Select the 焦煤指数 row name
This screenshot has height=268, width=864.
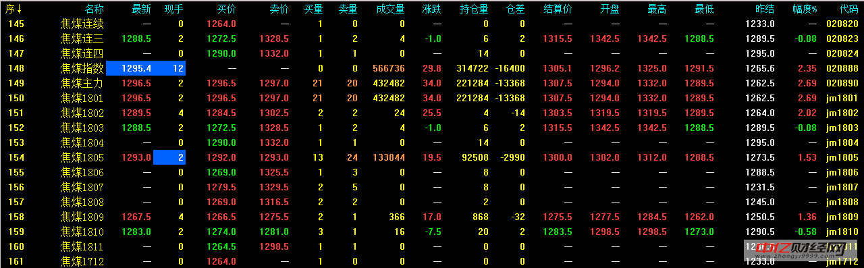82,68
